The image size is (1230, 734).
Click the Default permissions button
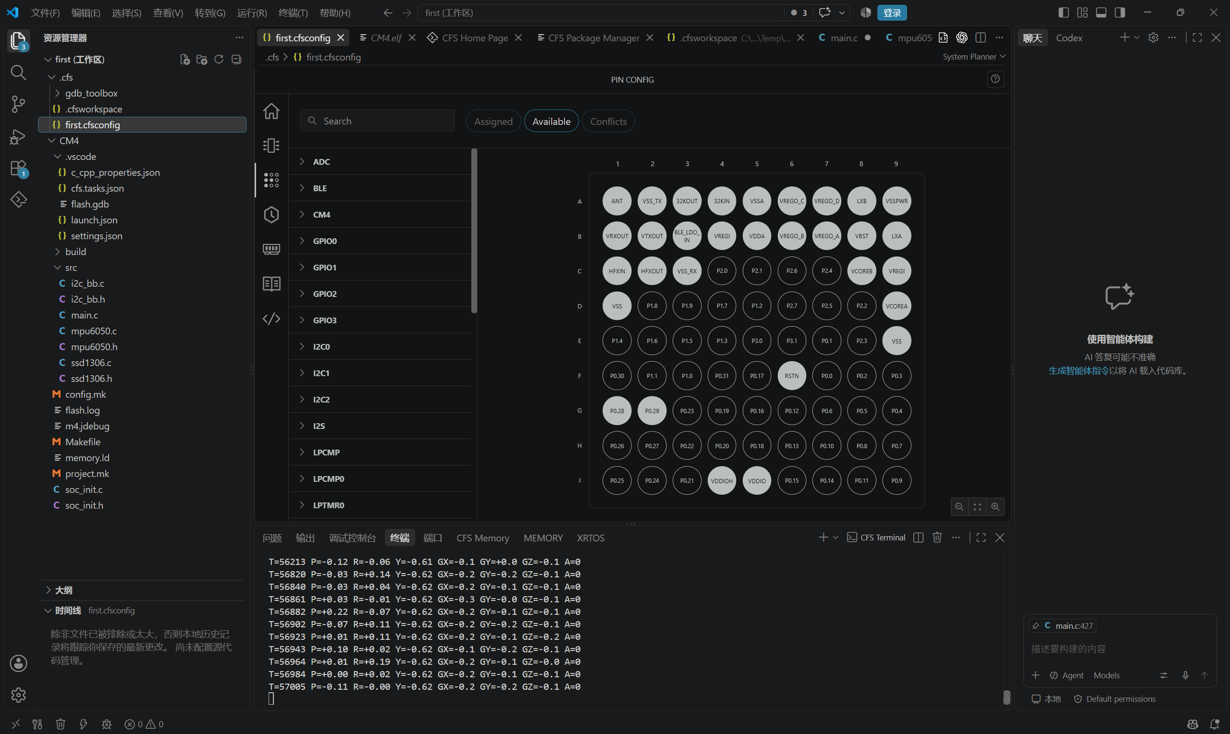coord(1115,699)
